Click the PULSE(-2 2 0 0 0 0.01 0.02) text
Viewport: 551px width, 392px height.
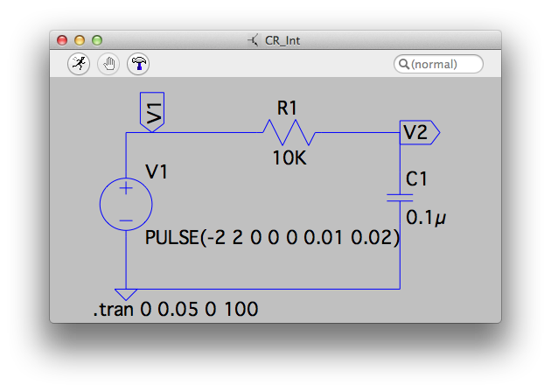(x=272, y=238)
